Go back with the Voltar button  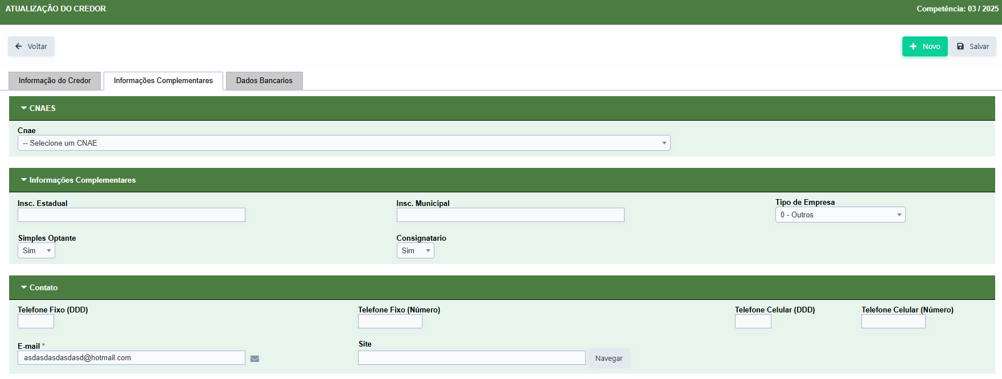31,47
